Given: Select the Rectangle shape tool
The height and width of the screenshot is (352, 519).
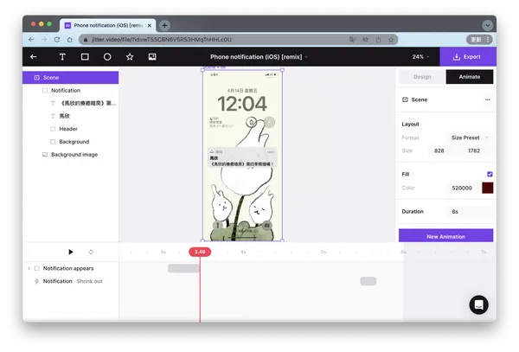Looking at the screenshot, I should point(85,57).
